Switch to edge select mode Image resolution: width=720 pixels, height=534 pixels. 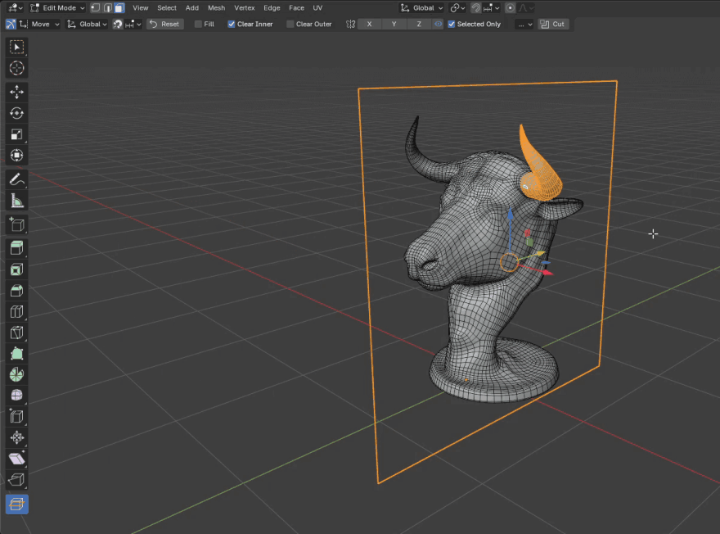click(107, 8)
